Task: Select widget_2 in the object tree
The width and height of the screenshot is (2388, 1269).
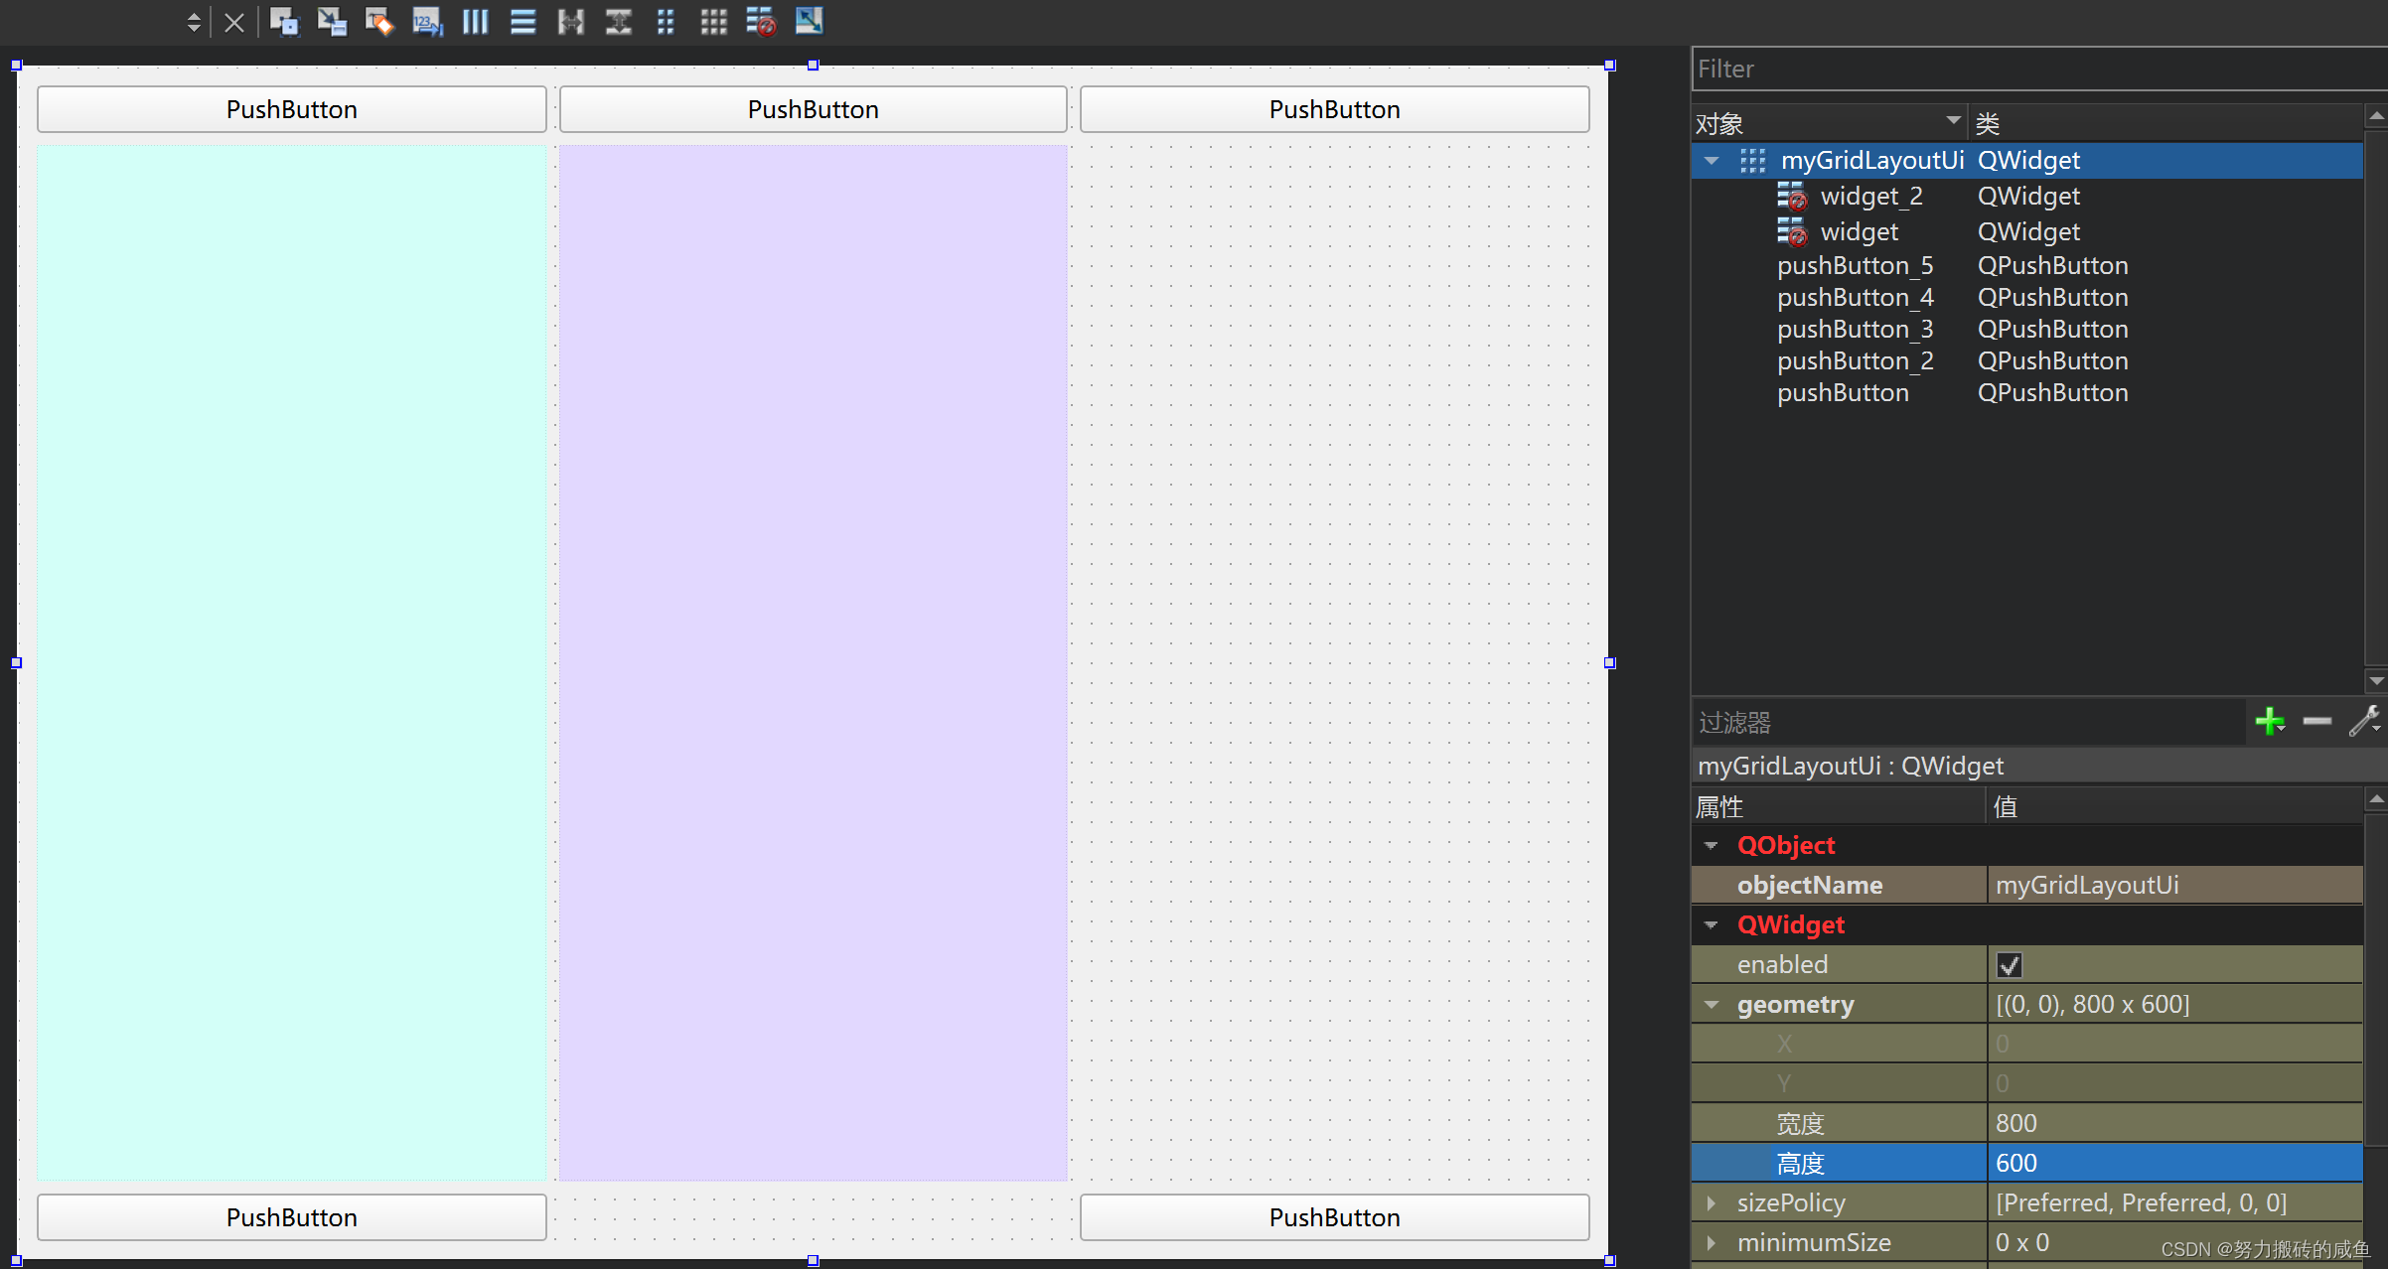Action: point(1870,197)
